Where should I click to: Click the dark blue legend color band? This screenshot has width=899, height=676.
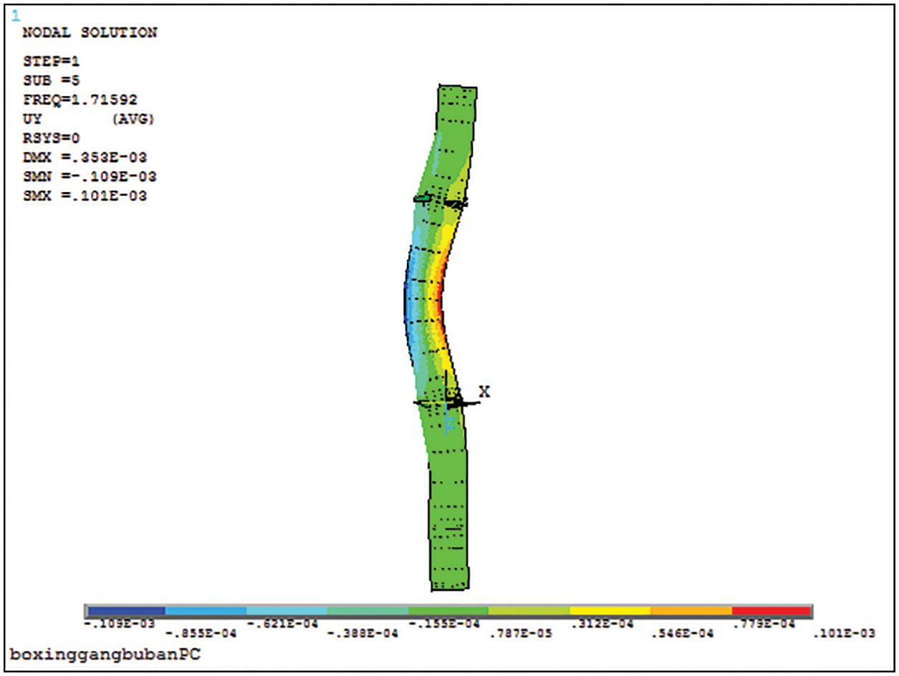(126, 611)
